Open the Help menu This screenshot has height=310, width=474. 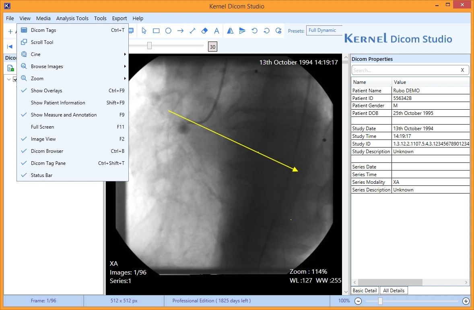click(138, 18)
